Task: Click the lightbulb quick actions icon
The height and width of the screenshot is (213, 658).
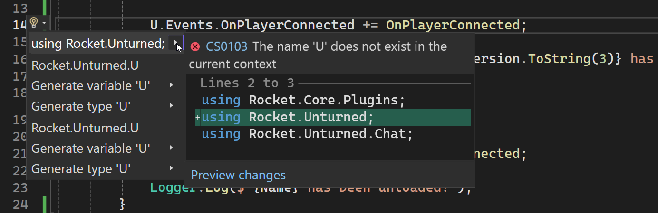Action: 34,23
